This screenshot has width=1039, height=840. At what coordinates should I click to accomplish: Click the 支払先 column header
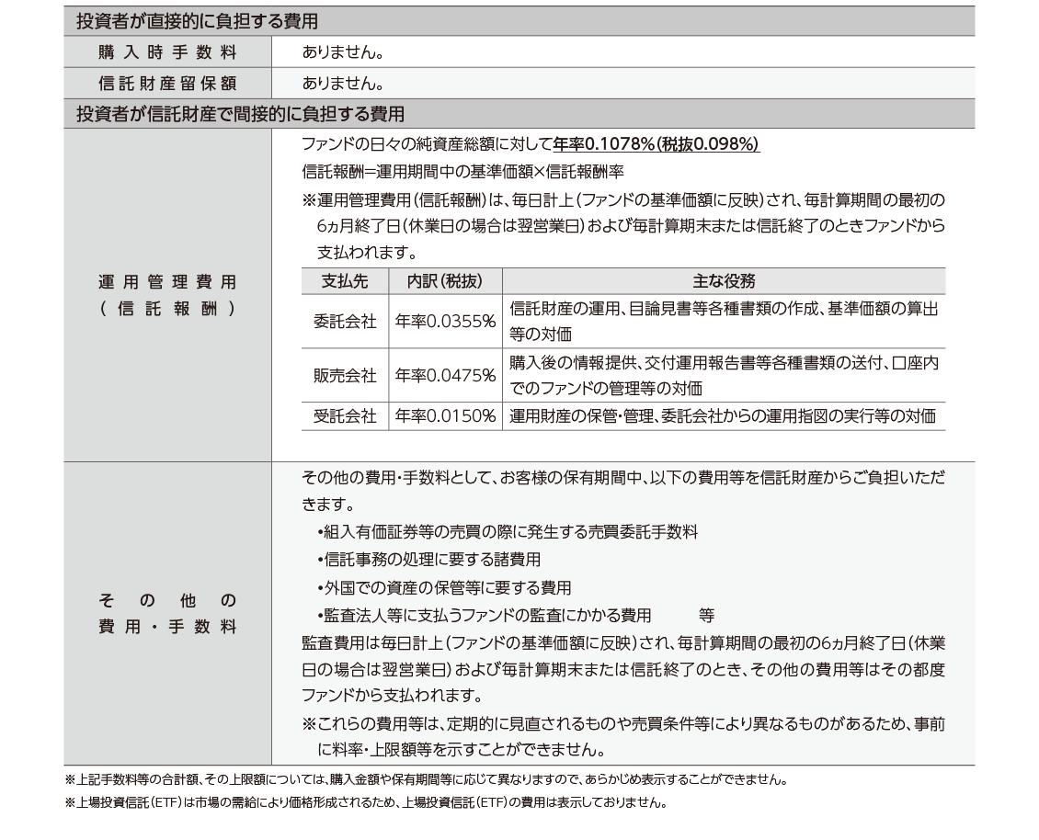pos(344,281)
